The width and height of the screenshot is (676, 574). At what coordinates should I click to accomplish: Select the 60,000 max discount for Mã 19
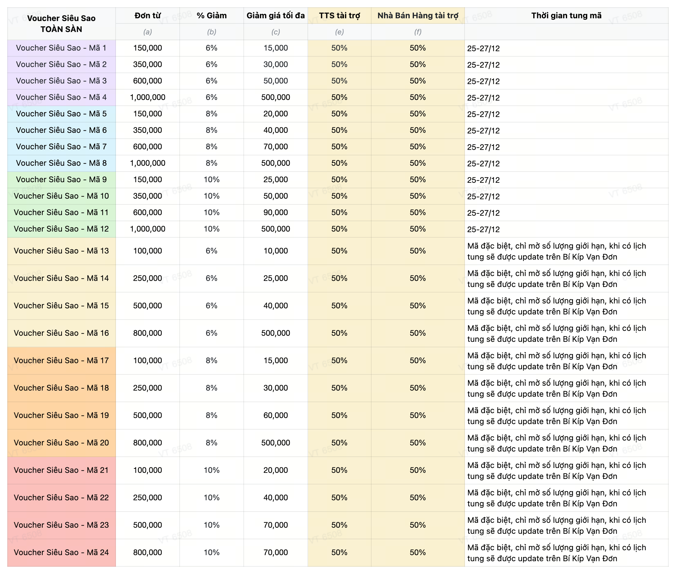tap(275, 415)
